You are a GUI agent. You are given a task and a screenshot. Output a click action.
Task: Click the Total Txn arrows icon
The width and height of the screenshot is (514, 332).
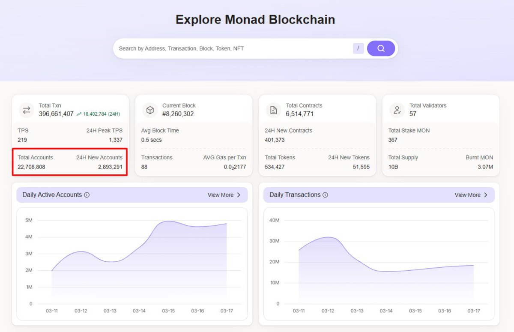(x=27, y=110)
